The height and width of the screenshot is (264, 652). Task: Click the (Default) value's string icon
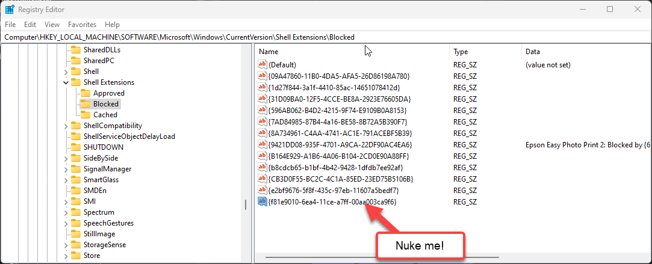click(x=262, y=65)
